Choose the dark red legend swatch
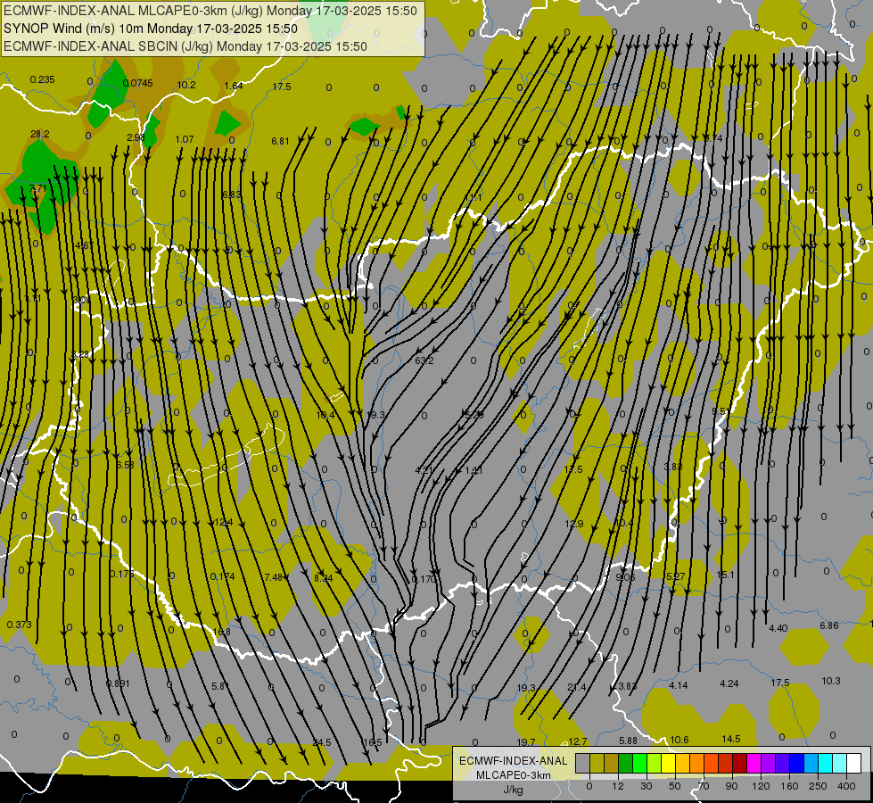This screenshot has height=803, width=873. 740,763
